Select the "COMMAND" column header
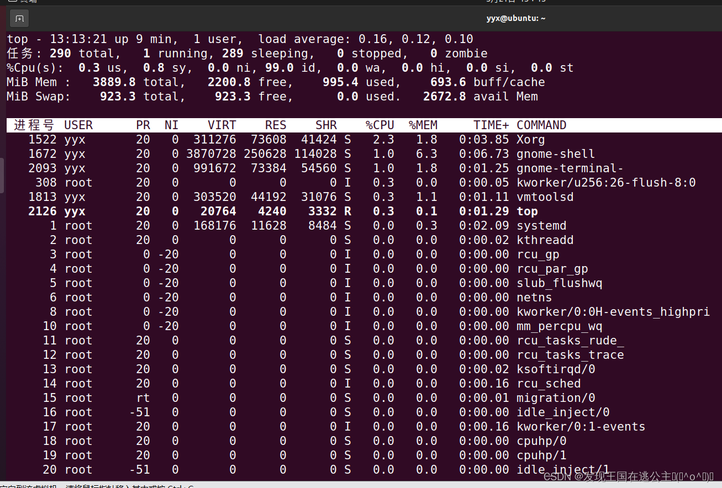This screenshot has height=488, width=722. coord(541,125)
